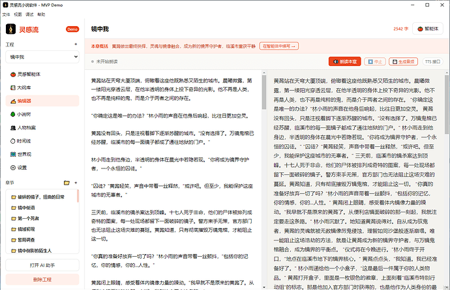This screenshot has height=290, width=450.
Task: Open the 小说树 novel tree view
Action: click(42, 114)
